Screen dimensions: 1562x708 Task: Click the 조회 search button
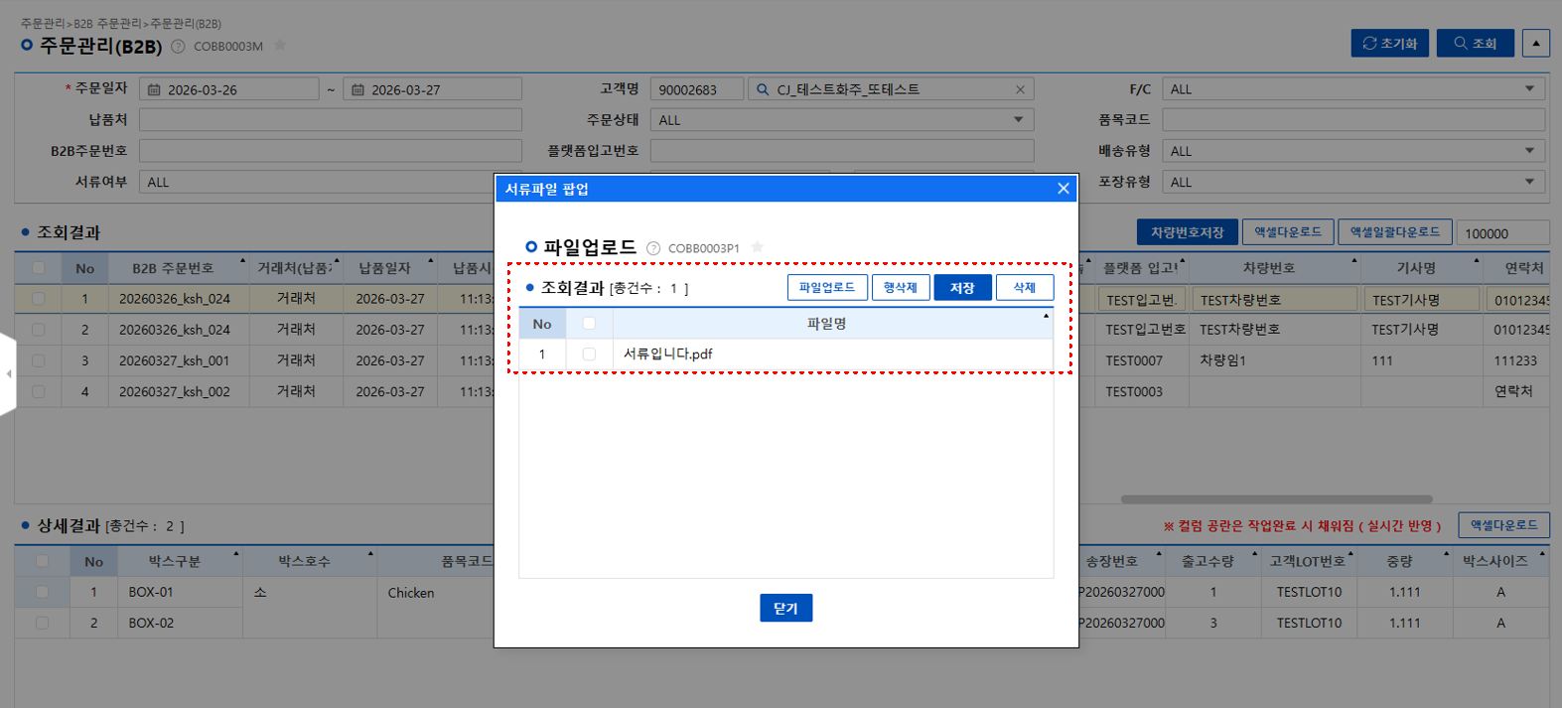[1476, 43]
